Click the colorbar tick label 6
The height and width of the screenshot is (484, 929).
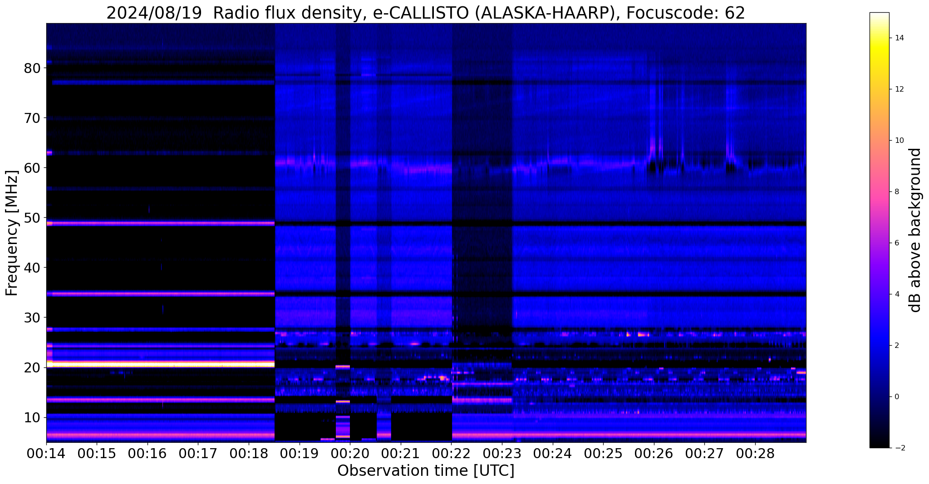tap(896, 243)
